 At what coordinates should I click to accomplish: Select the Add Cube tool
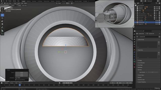tap(2, 34)
